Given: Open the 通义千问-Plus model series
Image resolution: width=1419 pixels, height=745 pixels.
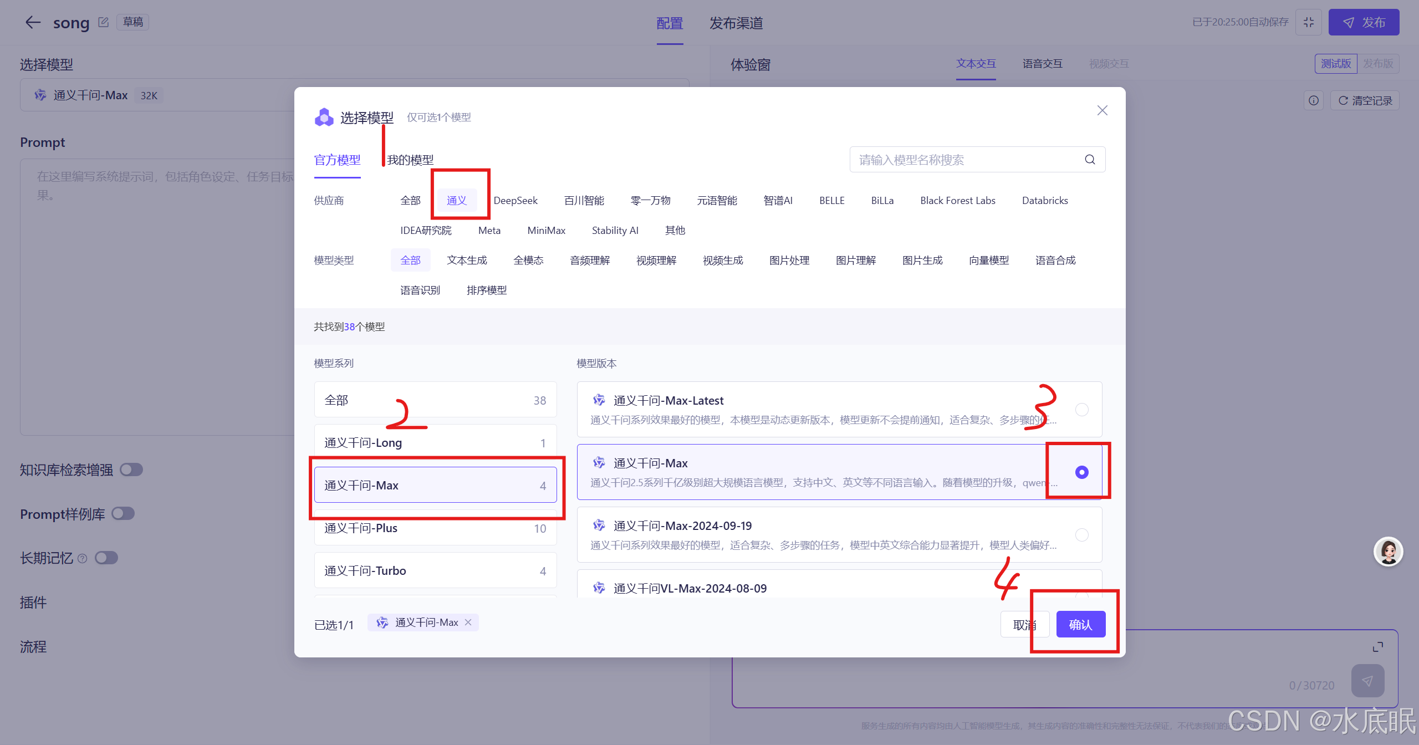Looking at the screenshot, I should [x=435, y=528].
